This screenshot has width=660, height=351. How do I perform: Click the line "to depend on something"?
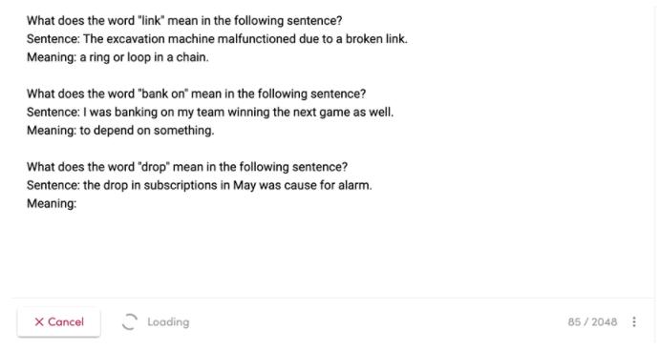(146, 131)
